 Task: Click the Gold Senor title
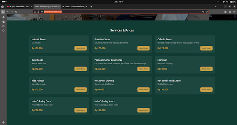point(37,60)
